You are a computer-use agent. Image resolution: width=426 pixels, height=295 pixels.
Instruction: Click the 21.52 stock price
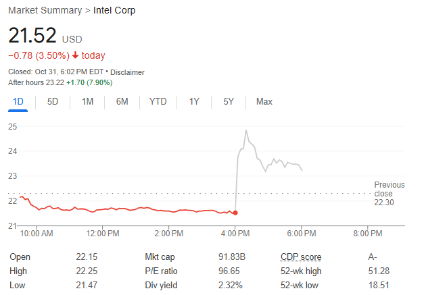click(32, 36)
